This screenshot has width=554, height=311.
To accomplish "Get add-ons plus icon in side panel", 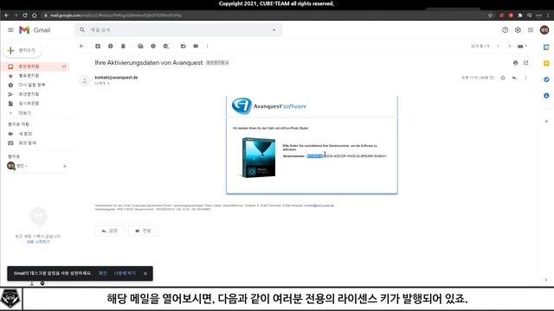I will click(x=546, y=121).
